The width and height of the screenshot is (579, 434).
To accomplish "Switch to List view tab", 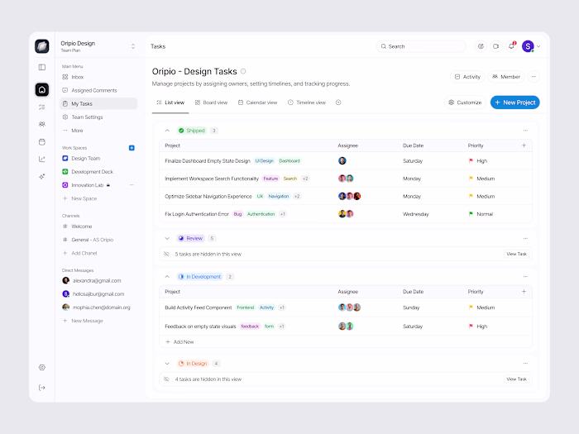I will (x=170, y=103).
